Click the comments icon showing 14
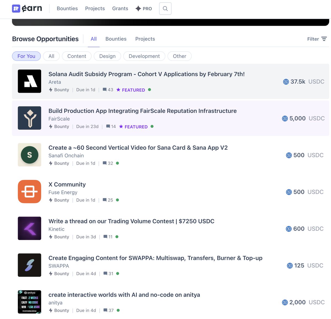 (x=108, y=126)
